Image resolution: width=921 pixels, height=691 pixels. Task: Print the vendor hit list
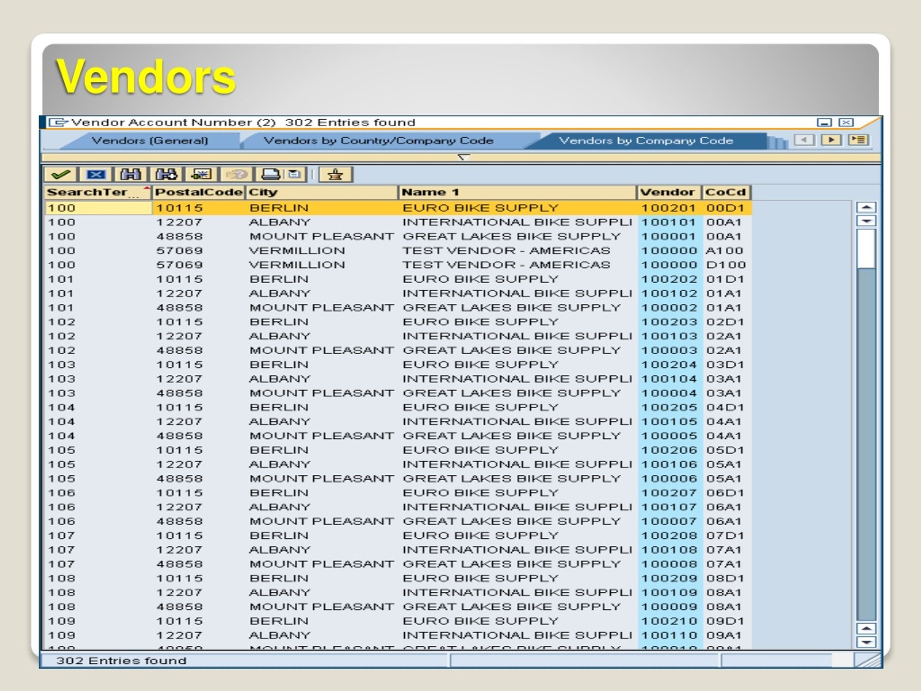(x=271, y=174)
